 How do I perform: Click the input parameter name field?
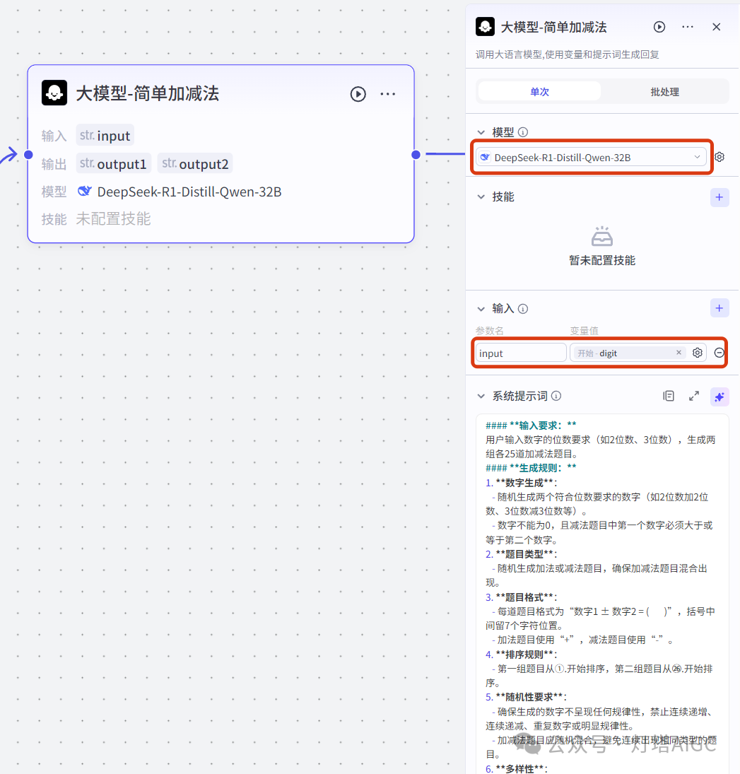tap(520, 353)
